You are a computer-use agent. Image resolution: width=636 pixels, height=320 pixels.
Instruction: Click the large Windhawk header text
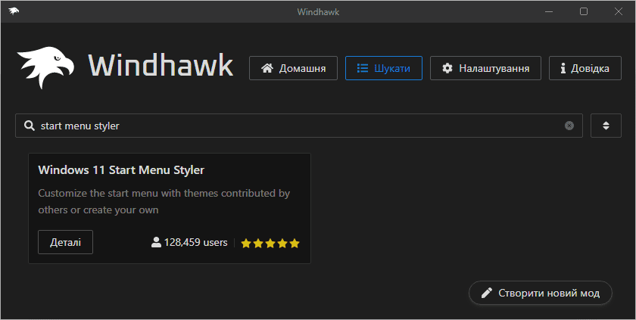(161, 66)
